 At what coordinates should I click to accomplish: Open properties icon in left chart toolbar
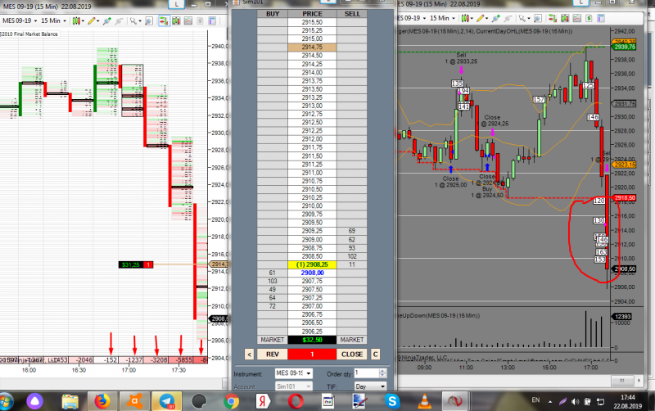pos(212,20)
